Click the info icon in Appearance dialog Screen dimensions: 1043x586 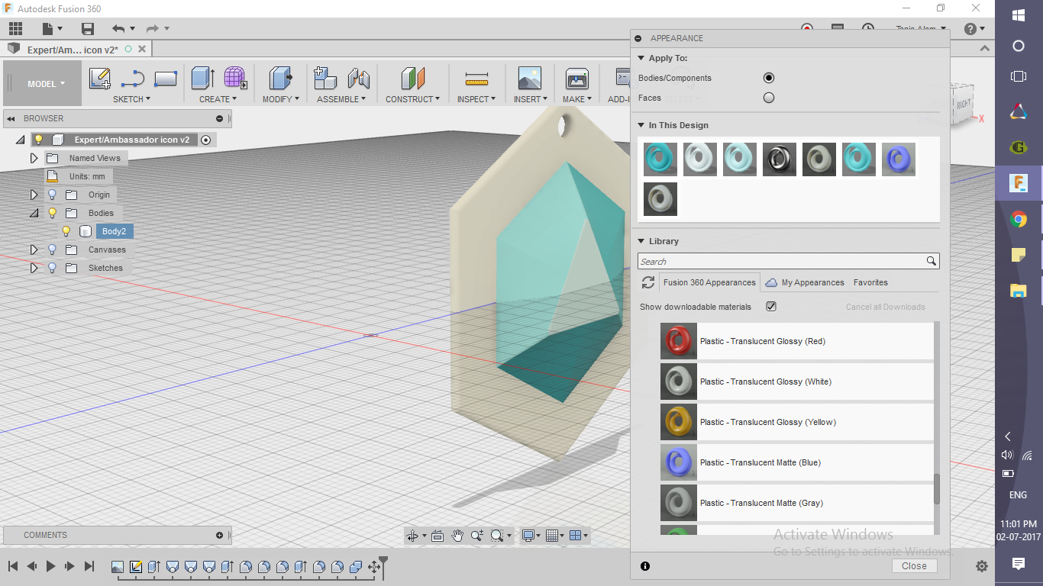coord(645,566)
